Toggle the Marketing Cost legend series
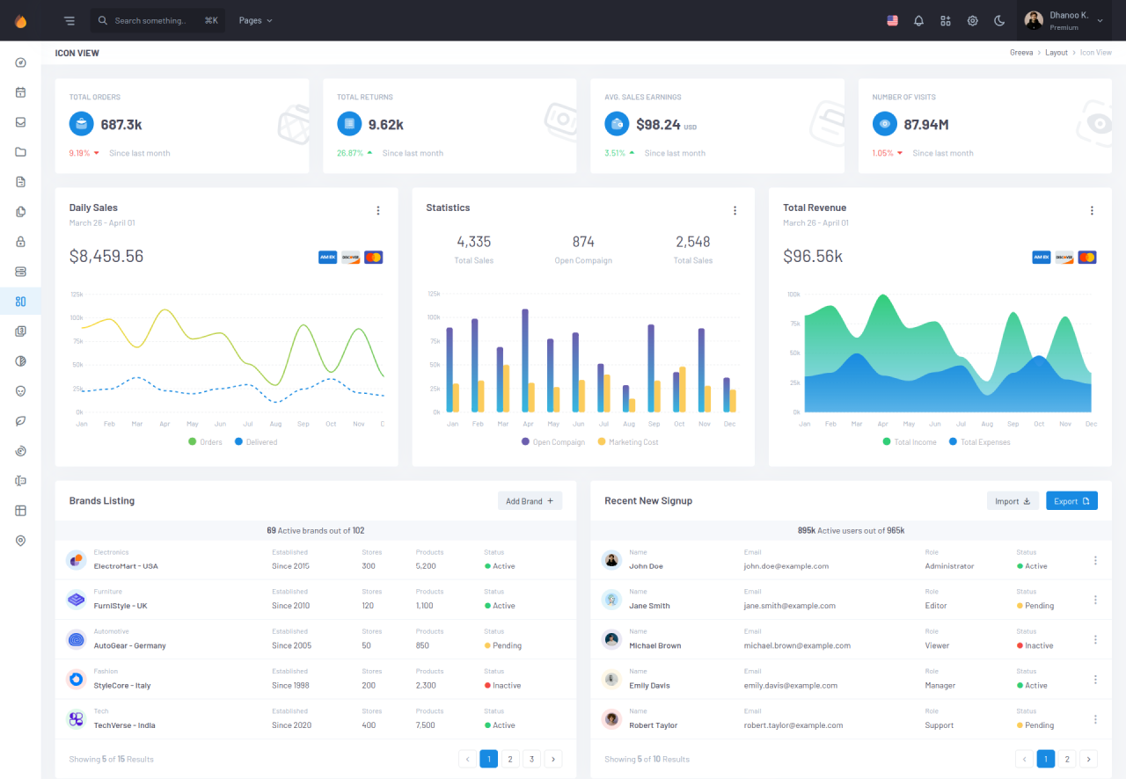1126x779 pixels. pyautogui.click(x=628, y=442)
